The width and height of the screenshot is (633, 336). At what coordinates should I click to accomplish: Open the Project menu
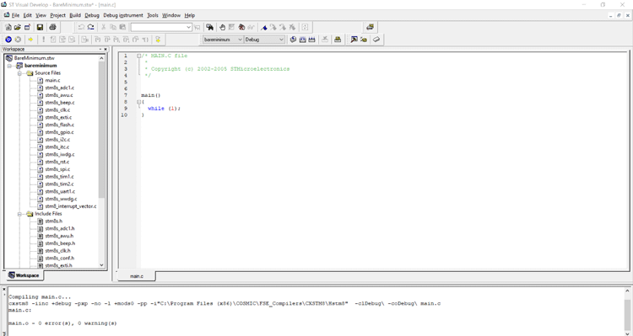click(x=57, y=15)
